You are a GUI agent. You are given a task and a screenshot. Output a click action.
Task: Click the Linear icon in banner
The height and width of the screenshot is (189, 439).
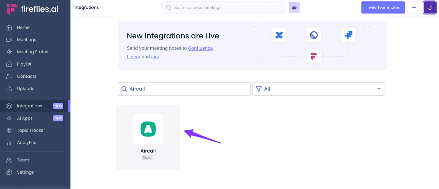[x=314, y=35]
